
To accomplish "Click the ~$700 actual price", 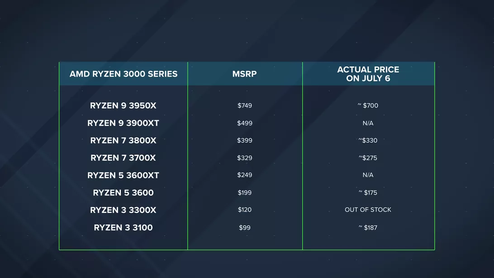I will (x=368, y=105).
